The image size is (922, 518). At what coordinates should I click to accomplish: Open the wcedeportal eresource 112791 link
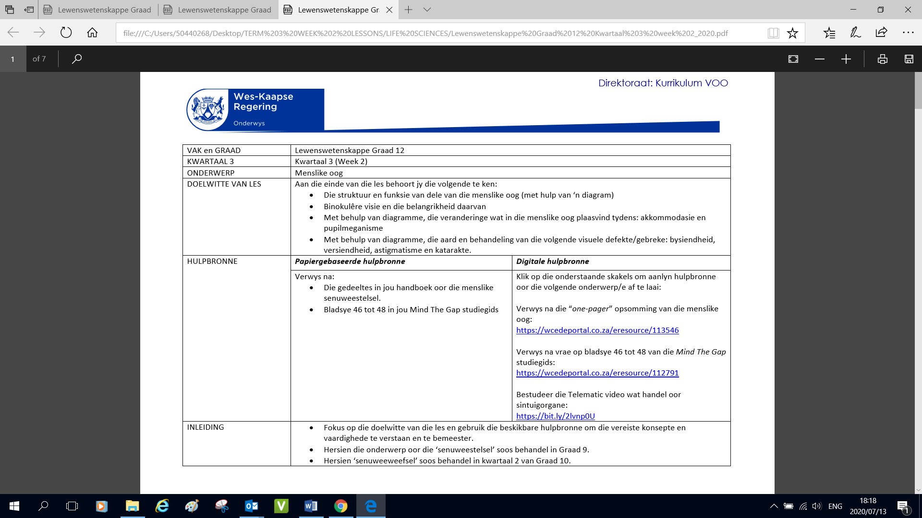597,373
